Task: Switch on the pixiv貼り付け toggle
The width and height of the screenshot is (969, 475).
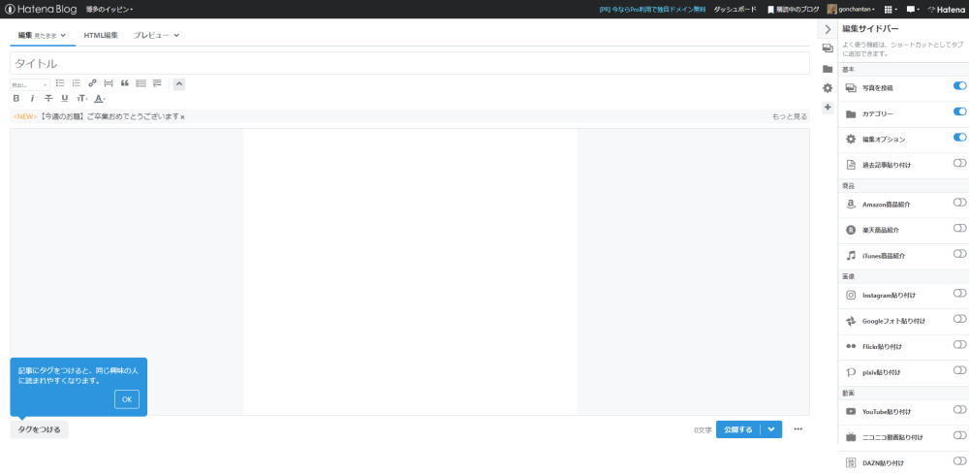Action: 959,370
